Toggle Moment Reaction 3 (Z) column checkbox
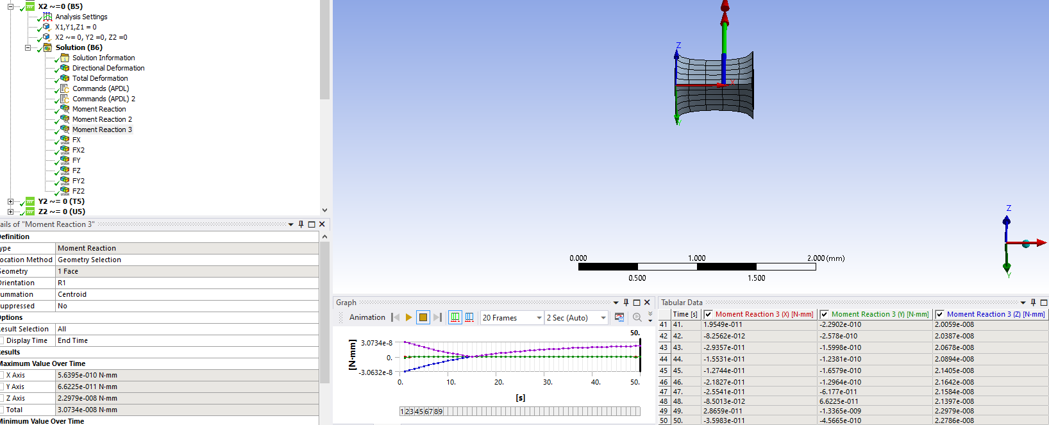1049x425 pixels. (x=940, y=314)
